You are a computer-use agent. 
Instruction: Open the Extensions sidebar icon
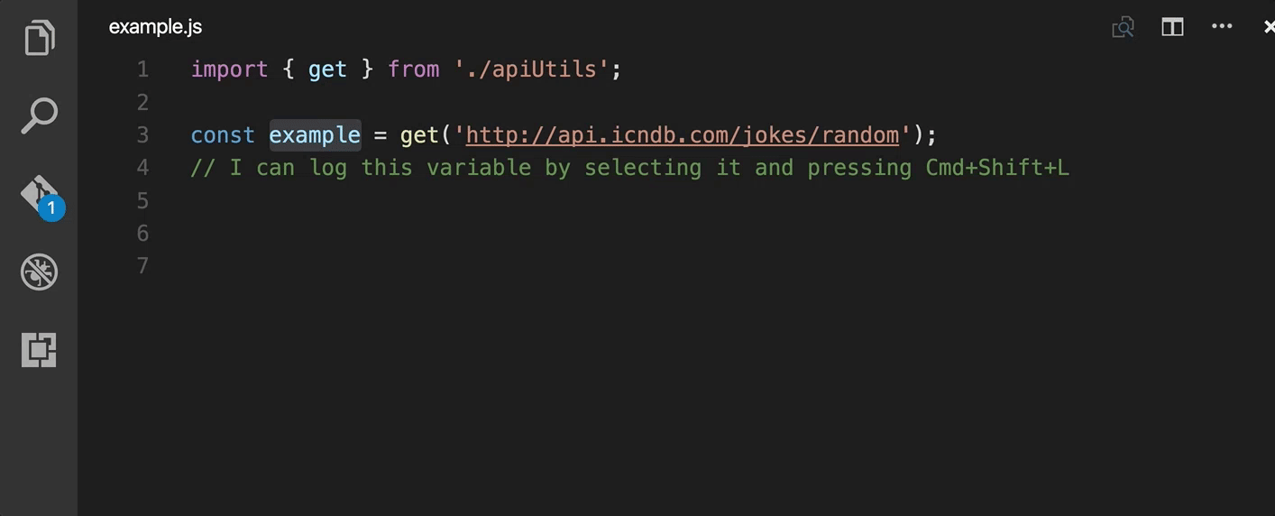pos(39,349)
